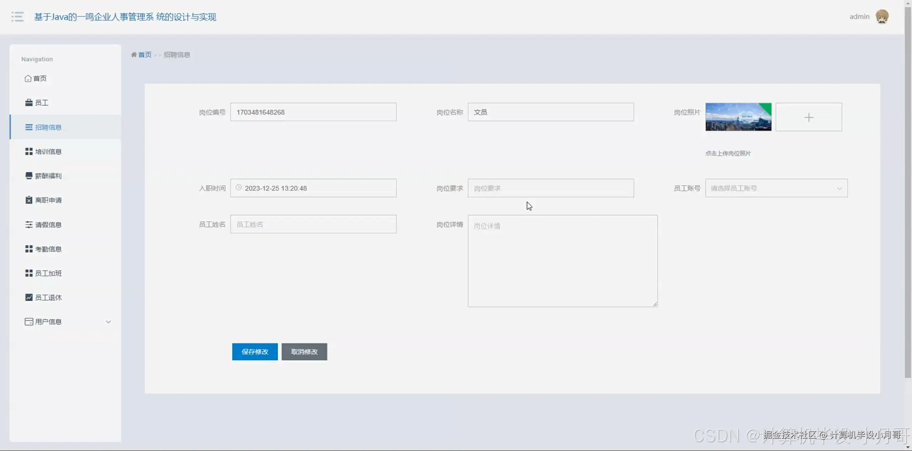The image size is (912, 451).
Task: Go to 考勤信息 in sidebar
Action: click(48, 249)
